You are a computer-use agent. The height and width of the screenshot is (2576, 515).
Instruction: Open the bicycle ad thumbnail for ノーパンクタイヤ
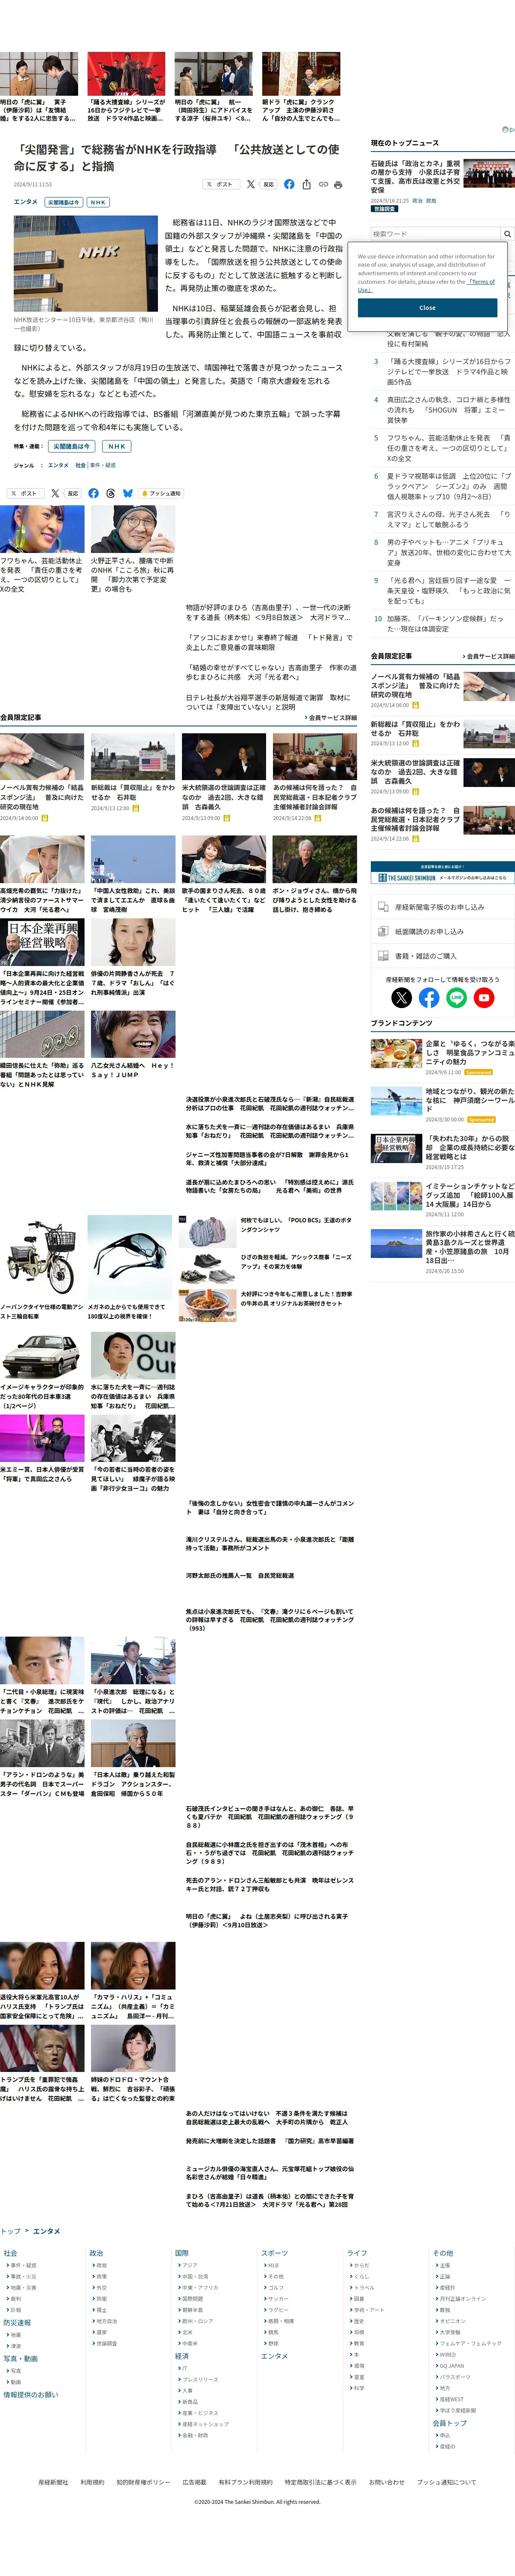tap(42, 1258)
